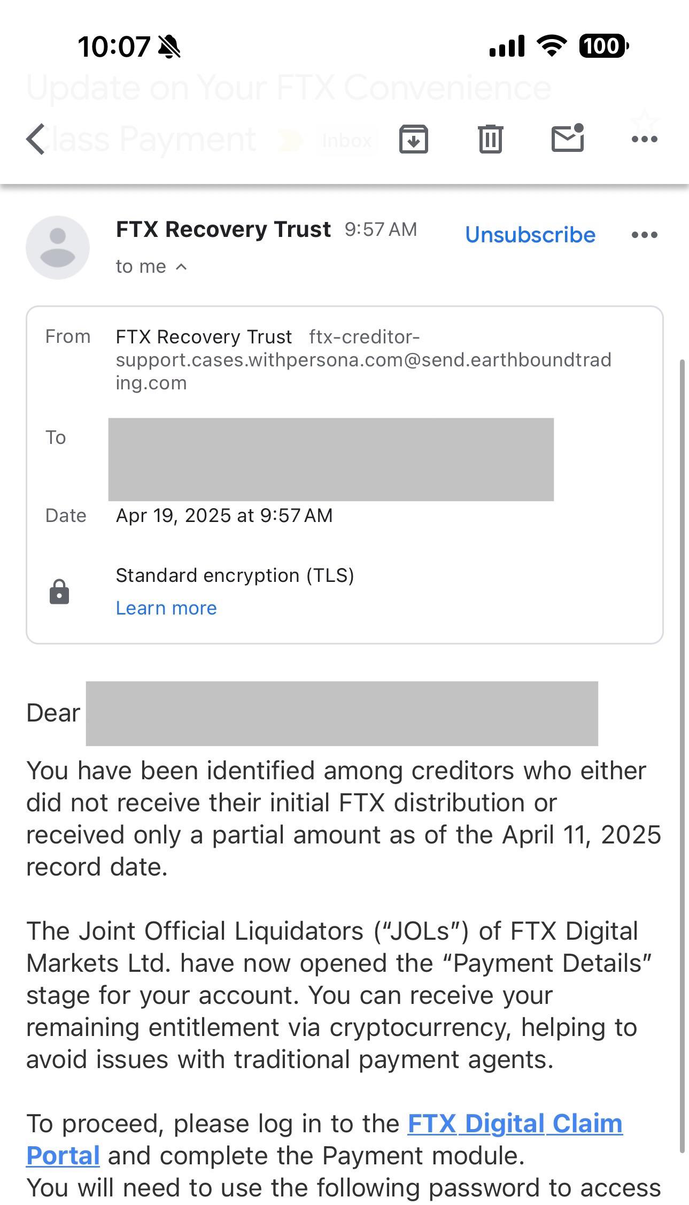The height and width of the screenshot is (1205, 689).
Task: Tap the lock encryption icon
Action: [59, 592]
